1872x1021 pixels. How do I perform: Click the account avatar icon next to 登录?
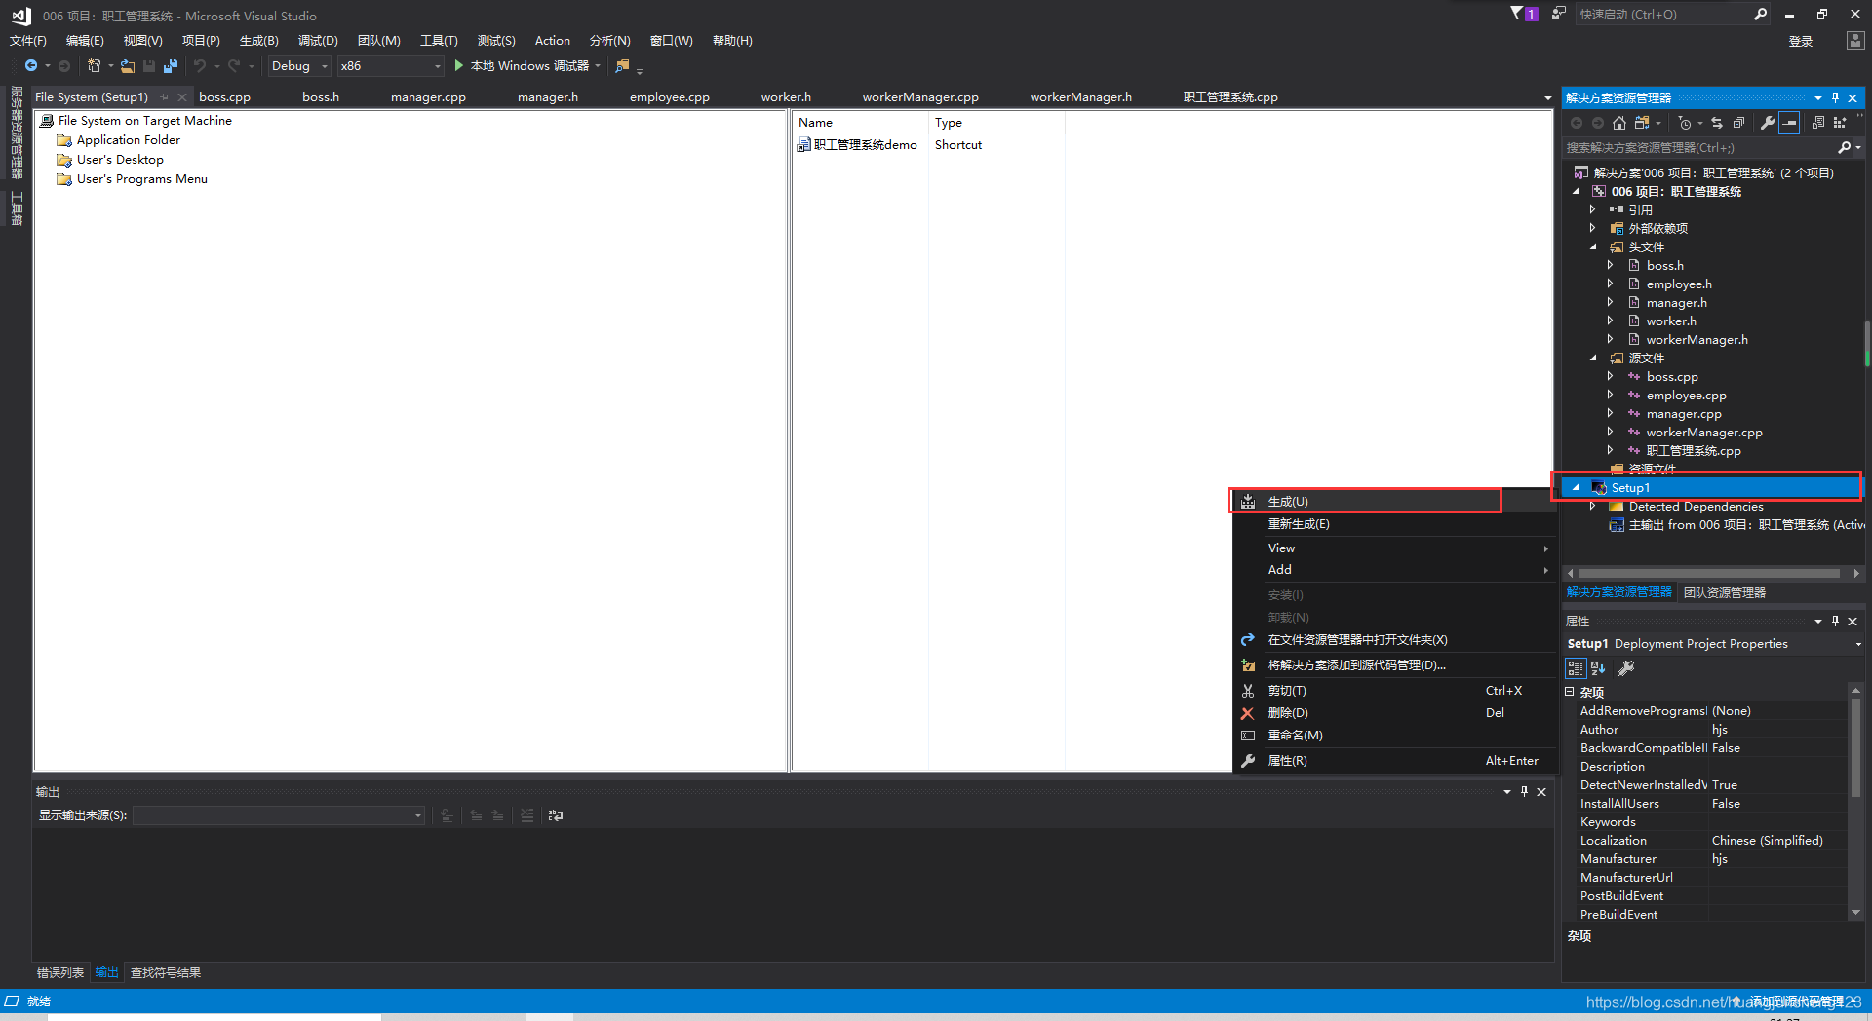coord(1855,41)
